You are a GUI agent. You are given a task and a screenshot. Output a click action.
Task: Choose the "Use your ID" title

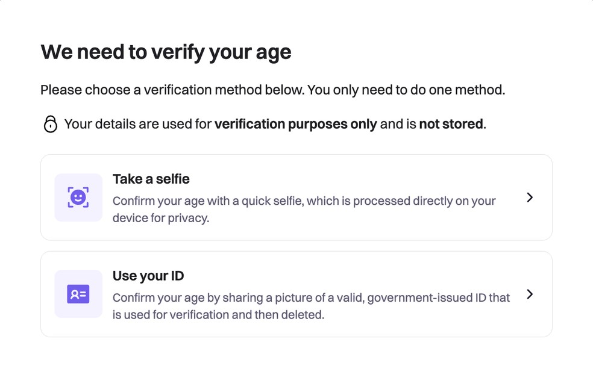[148, 276]
